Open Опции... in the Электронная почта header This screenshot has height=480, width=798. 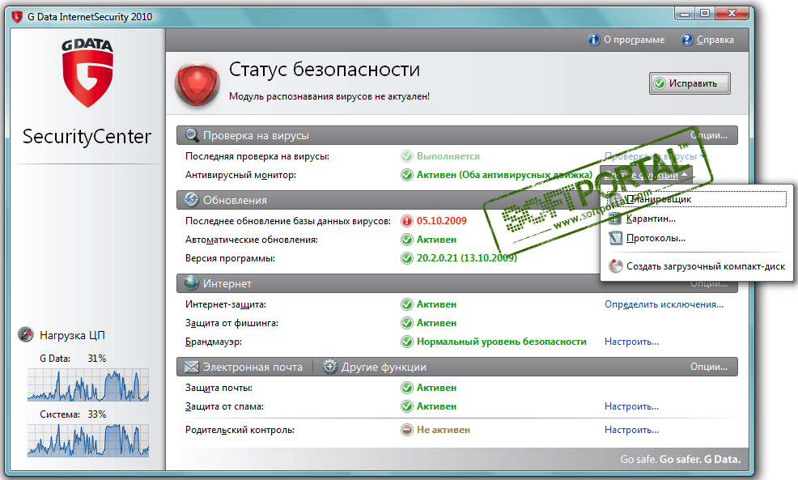point(709,367)
